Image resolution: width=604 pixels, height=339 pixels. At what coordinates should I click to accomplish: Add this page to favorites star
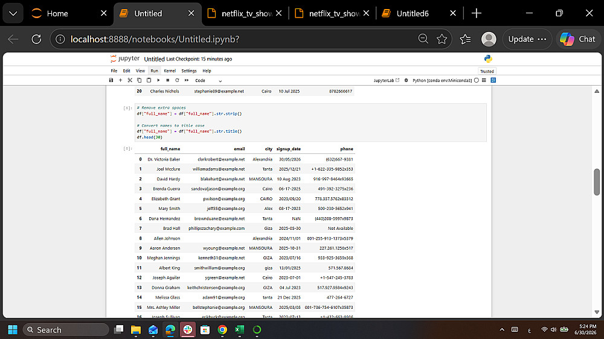[442, 39]
